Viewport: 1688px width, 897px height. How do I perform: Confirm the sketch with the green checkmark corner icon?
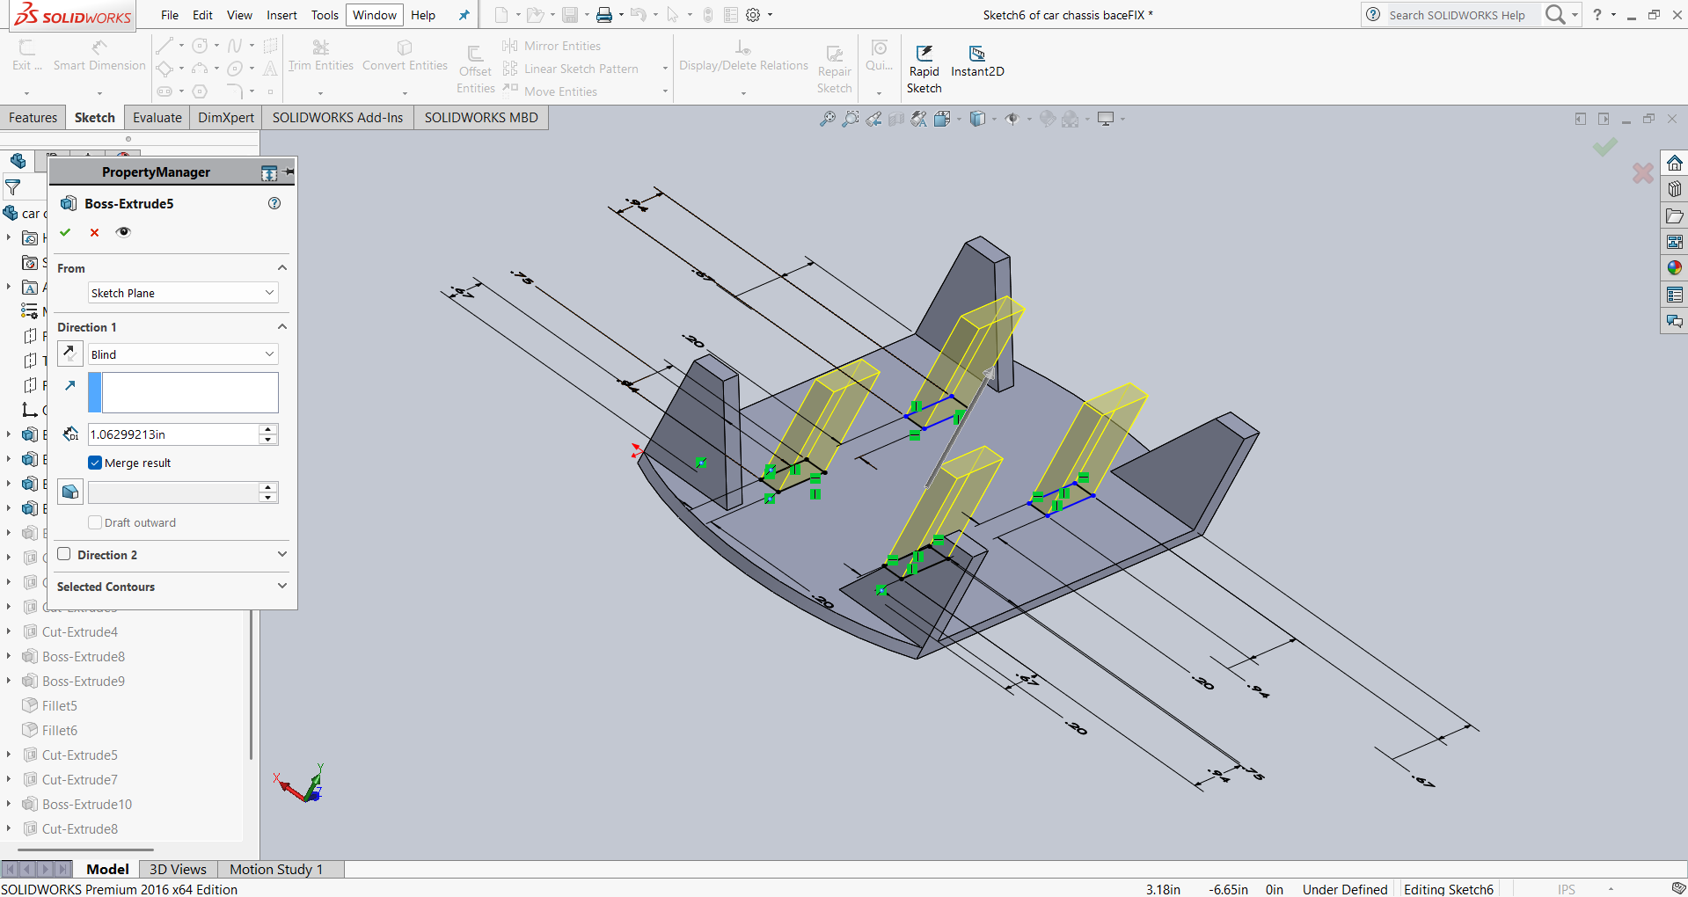click(1604, 147)
